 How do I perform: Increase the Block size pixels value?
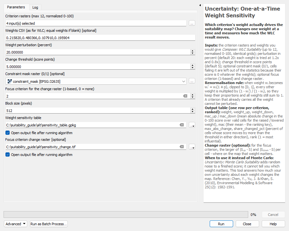coord(193,109)
